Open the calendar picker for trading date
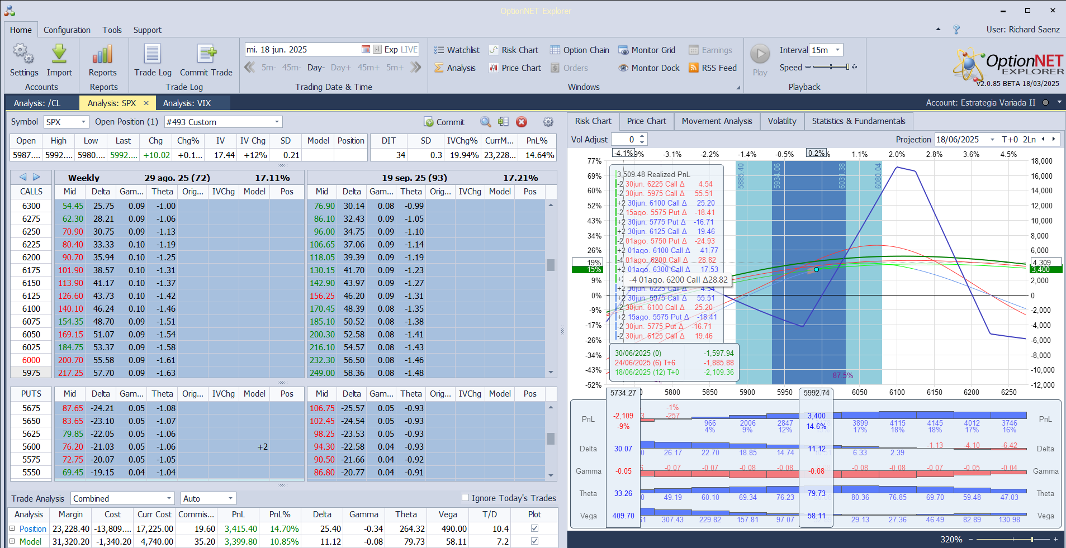 coord(366,50)
